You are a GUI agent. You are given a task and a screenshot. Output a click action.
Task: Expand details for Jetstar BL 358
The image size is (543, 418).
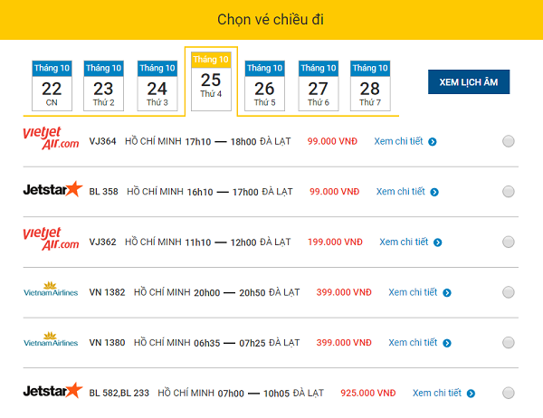coord(407,192)
